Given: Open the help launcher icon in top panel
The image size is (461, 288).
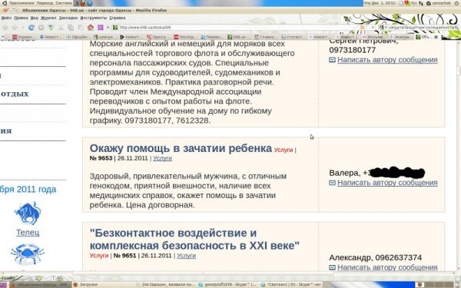Looking at the screenshot, I should pyautogui.click(x=90, y=3).
